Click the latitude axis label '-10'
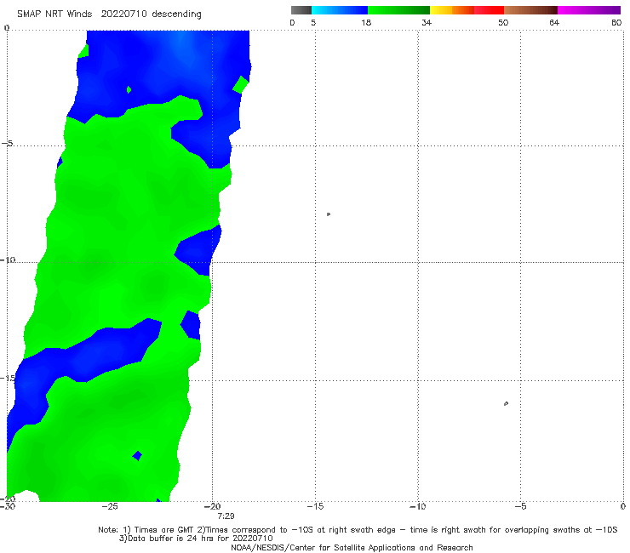This screenshot has width=630, height=553. pyautogui.click(x=8, y=259)
